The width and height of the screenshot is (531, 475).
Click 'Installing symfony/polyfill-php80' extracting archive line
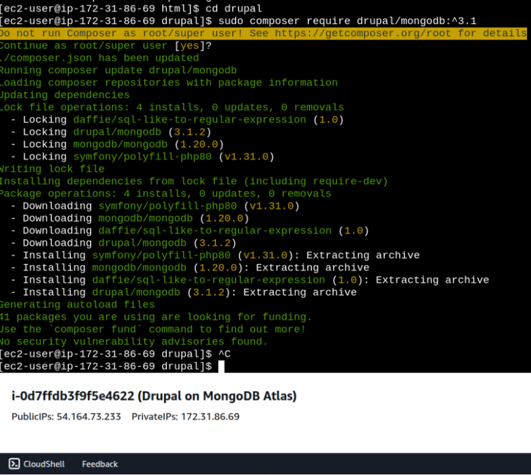[x=215, y=255]
